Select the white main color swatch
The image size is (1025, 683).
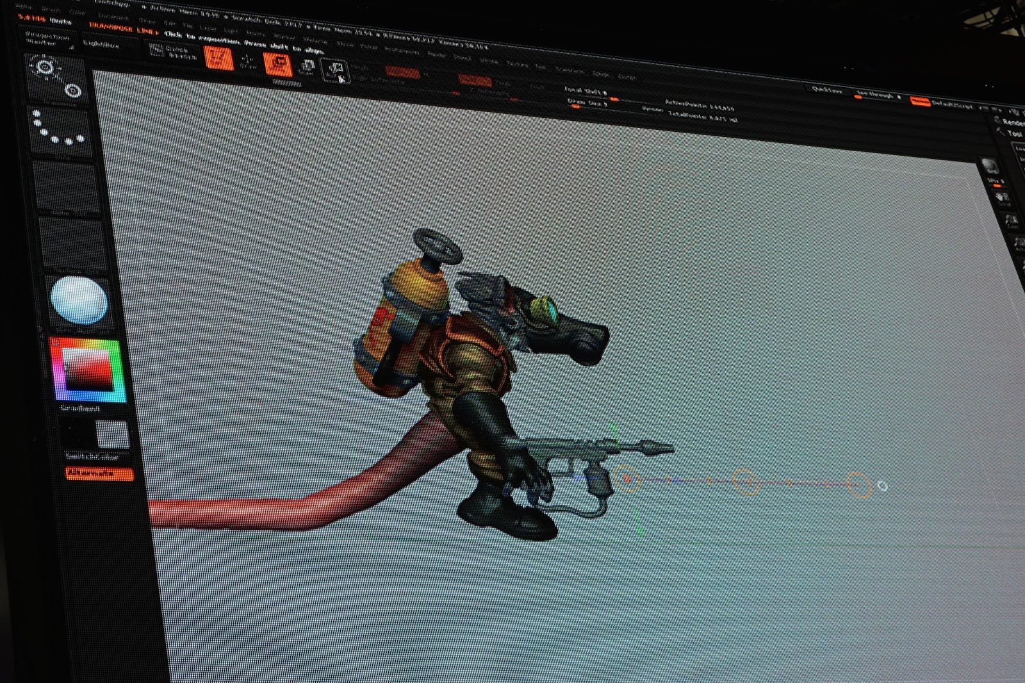click(x=113, y=434)
